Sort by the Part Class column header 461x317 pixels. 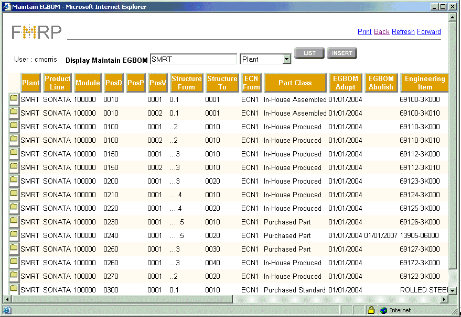(295, 83)
